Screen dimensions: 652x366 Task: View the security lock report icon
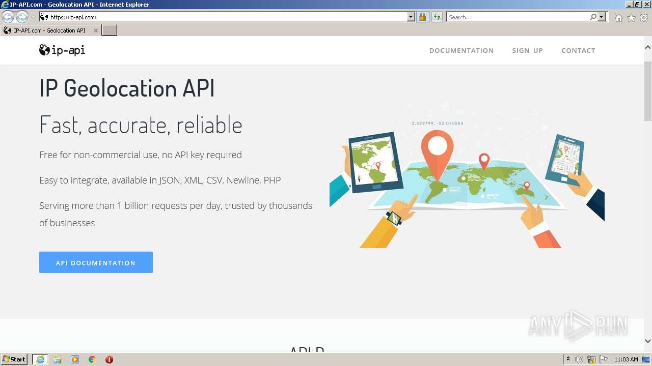pos(422,17)
